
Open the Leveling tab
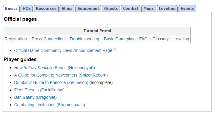click(167, 9)
